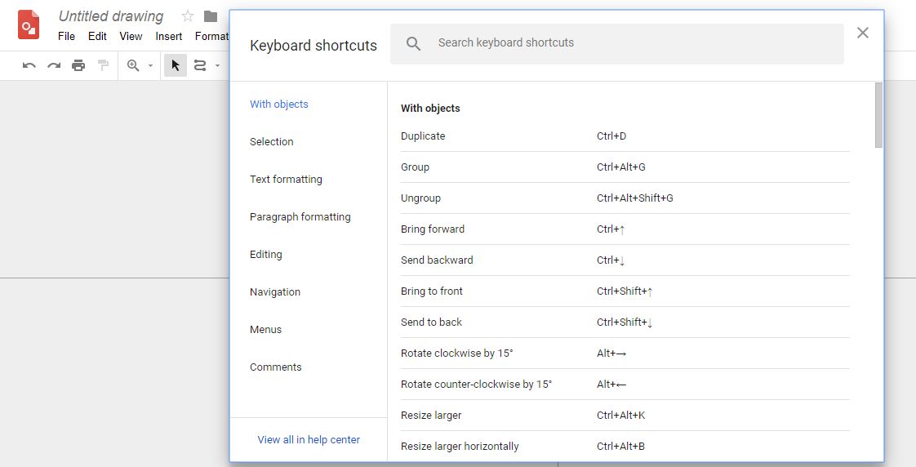
Task: Click the Google Drawings logo icon
Action: [29, 24]
